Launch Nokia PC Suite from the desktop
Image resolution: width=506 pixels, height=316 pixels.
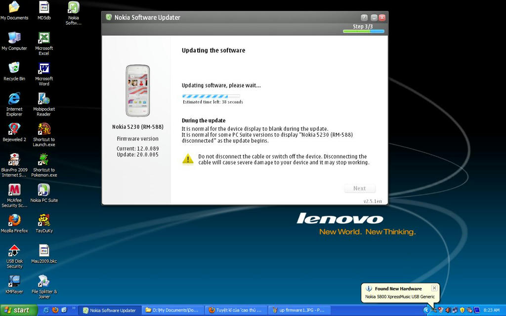pos(44,194)
